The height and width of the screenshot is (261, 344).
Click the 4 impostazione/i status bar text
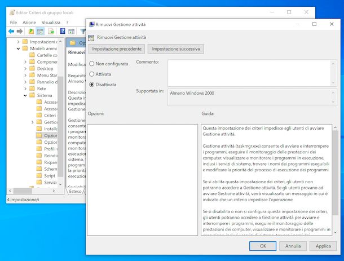click(x=23, y=200)
